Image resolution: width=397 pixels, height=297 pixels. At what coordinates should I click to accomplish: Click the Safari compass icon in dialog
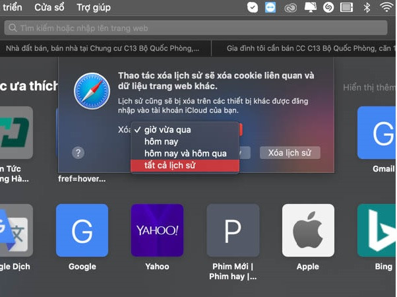point(92,91)
